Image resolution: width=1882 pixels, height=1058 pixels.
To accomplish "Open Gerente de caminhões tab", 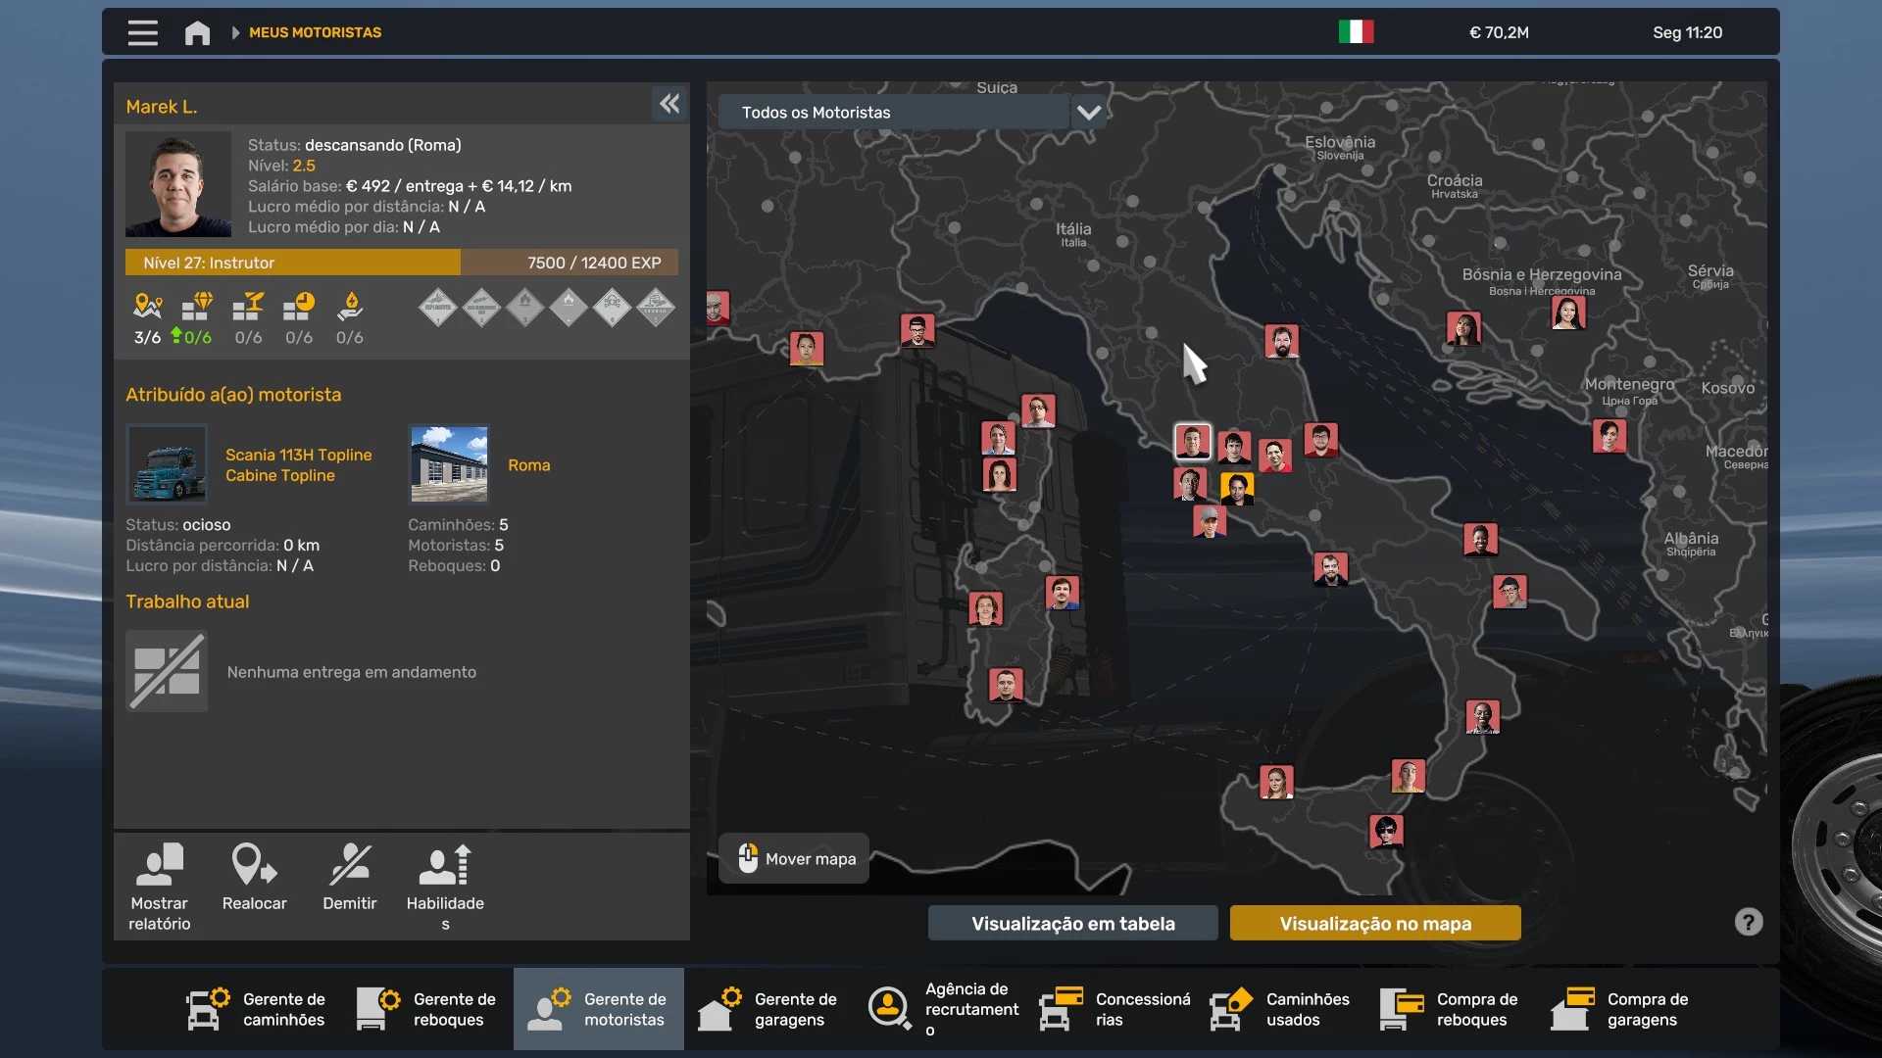I will click(257, 1009).
